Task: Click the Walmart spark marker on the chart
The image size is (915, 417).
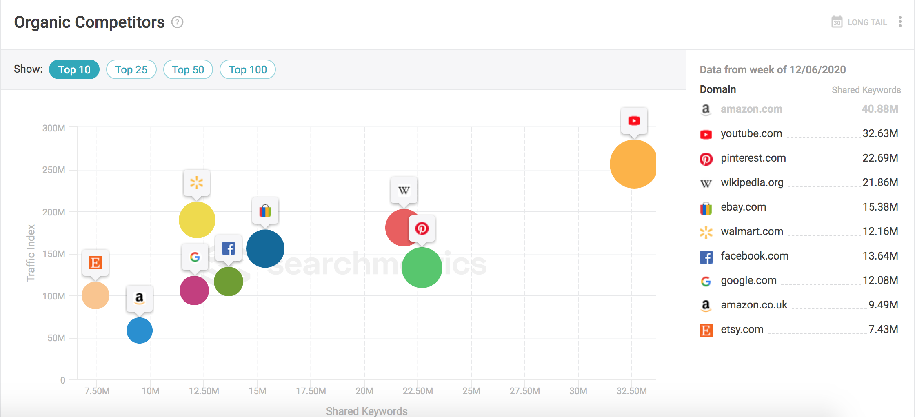Action: 197,182
